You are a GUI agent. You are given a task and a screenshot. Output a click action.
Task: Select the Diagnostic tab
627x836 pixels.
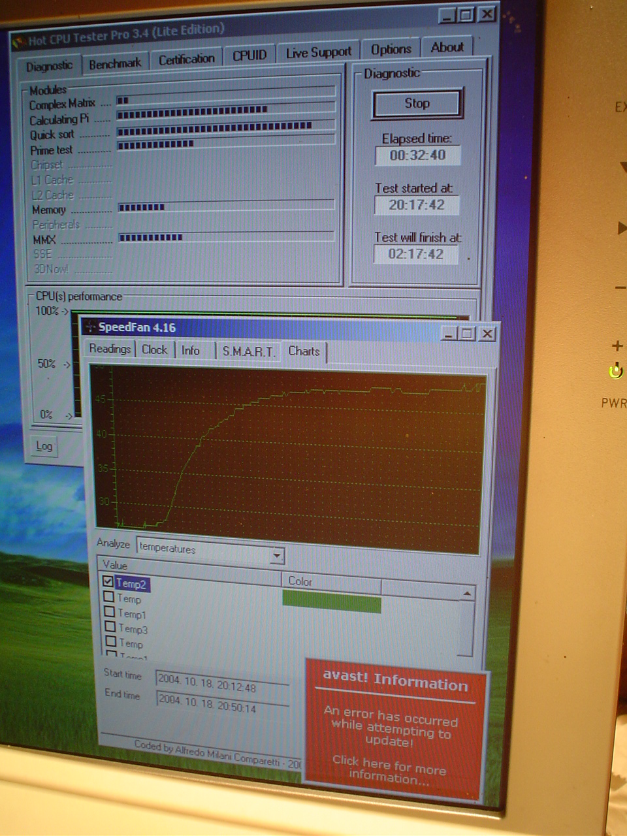coord(49,66)
